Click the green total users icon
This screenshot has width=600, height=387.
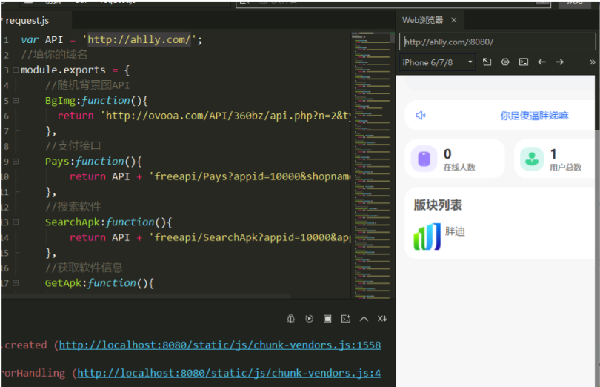531,159
